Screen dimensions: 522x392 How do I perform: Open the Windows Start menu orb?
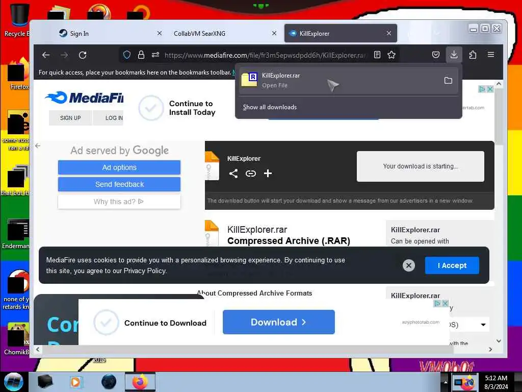point(14,382)
